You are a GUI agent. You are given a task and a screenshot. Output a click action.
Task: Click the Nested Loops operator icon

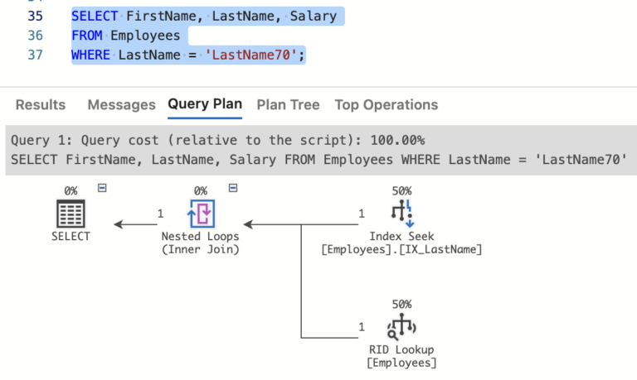[x=201, y=214]
